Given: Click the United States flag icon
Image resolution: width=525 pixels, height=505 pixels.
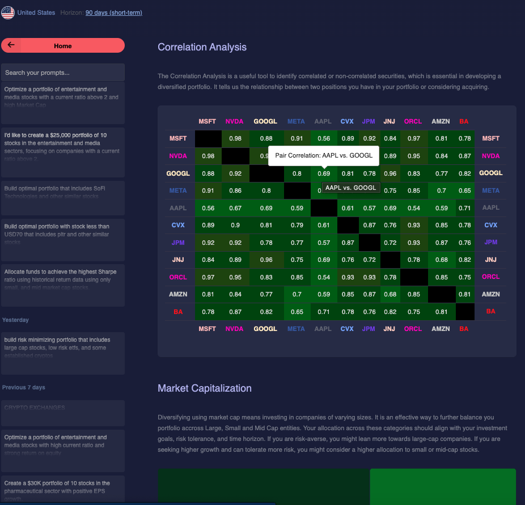Looking at the screenshot, I should pos(8,12).
